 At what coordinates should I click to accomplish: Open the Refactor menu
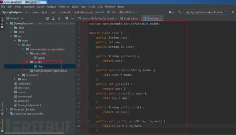click(64, 7)
